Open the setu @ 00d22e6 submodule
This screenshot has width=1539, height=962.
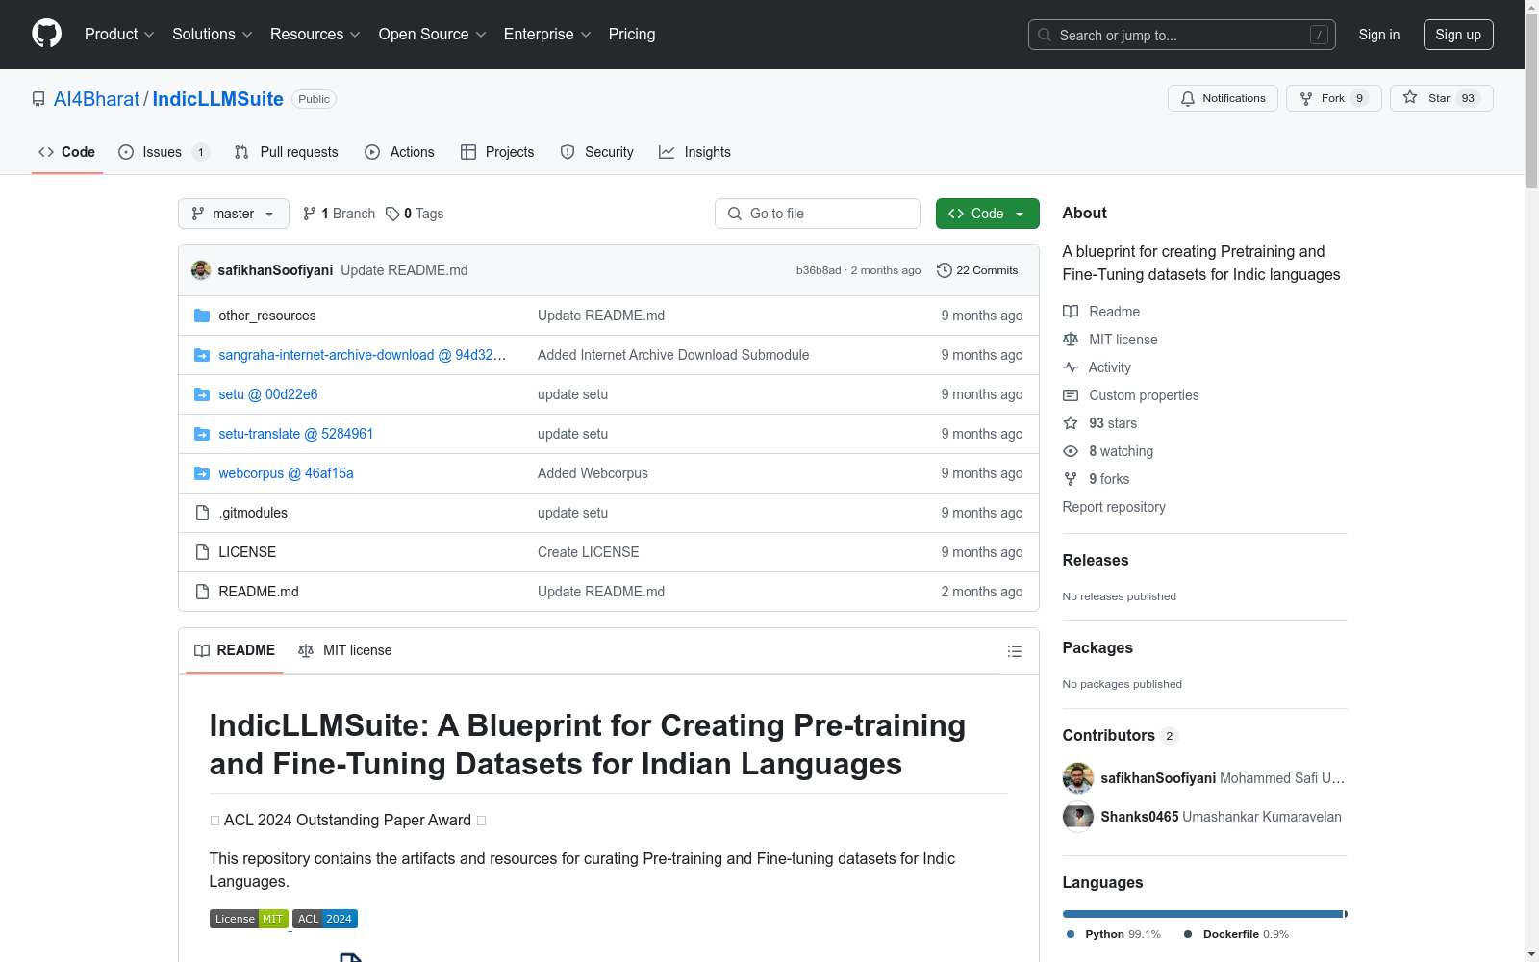[268, 394]
